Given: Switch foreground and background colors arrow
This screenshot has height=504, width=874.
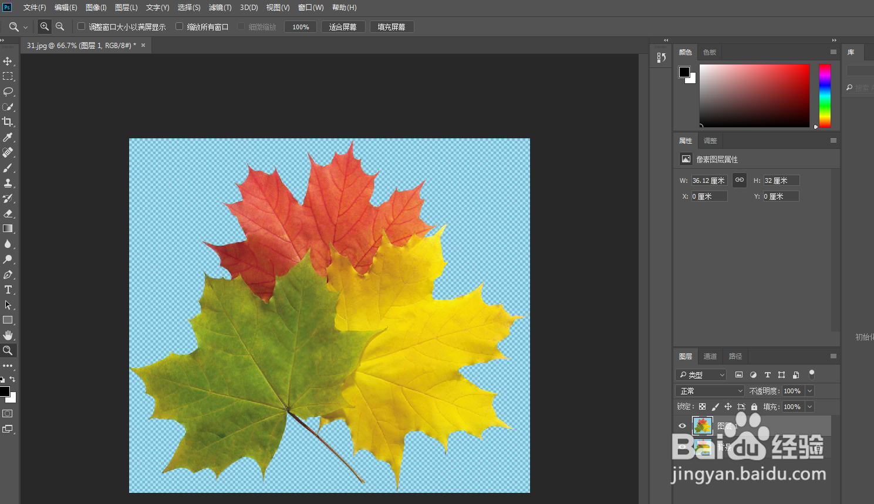Looking at the screenshot, I should point(12,380).
